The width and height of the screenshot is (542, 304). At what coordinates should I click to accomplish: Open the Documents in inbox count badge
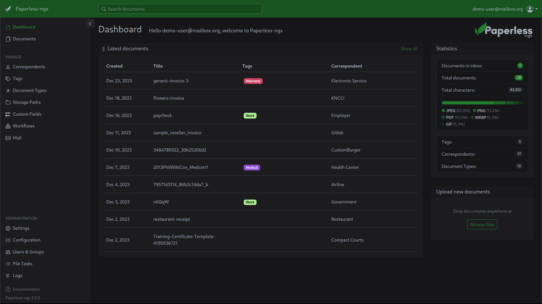[x=520, y=66]
